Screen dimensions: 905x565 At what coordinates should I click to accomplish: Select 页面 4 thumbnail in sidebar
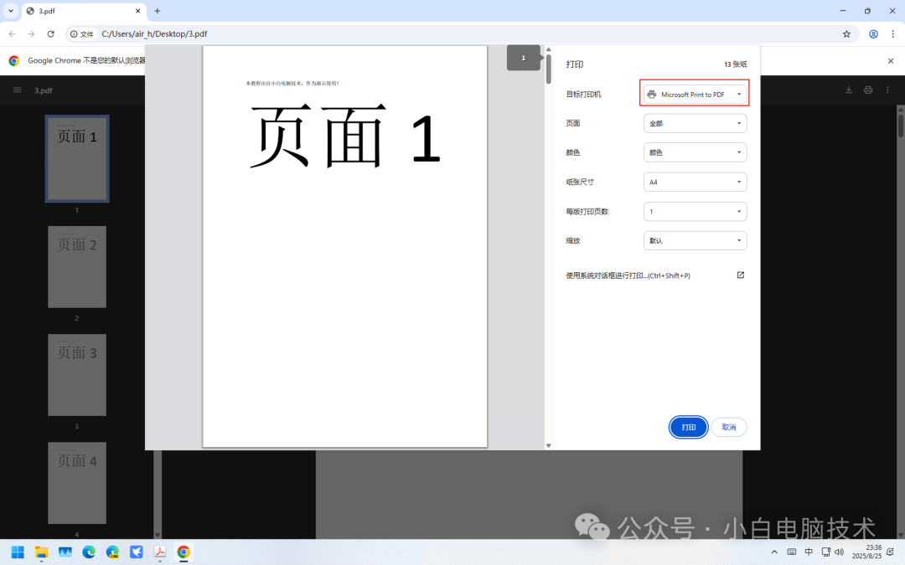77,483
